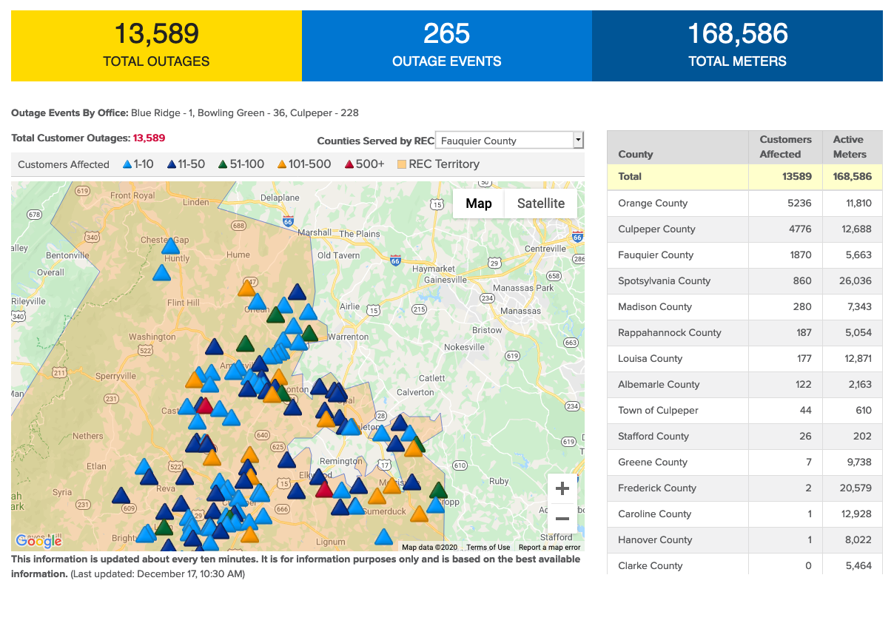Select the Madison County row
The width and height of the screenshot is (894, 629).
point(745,306)
